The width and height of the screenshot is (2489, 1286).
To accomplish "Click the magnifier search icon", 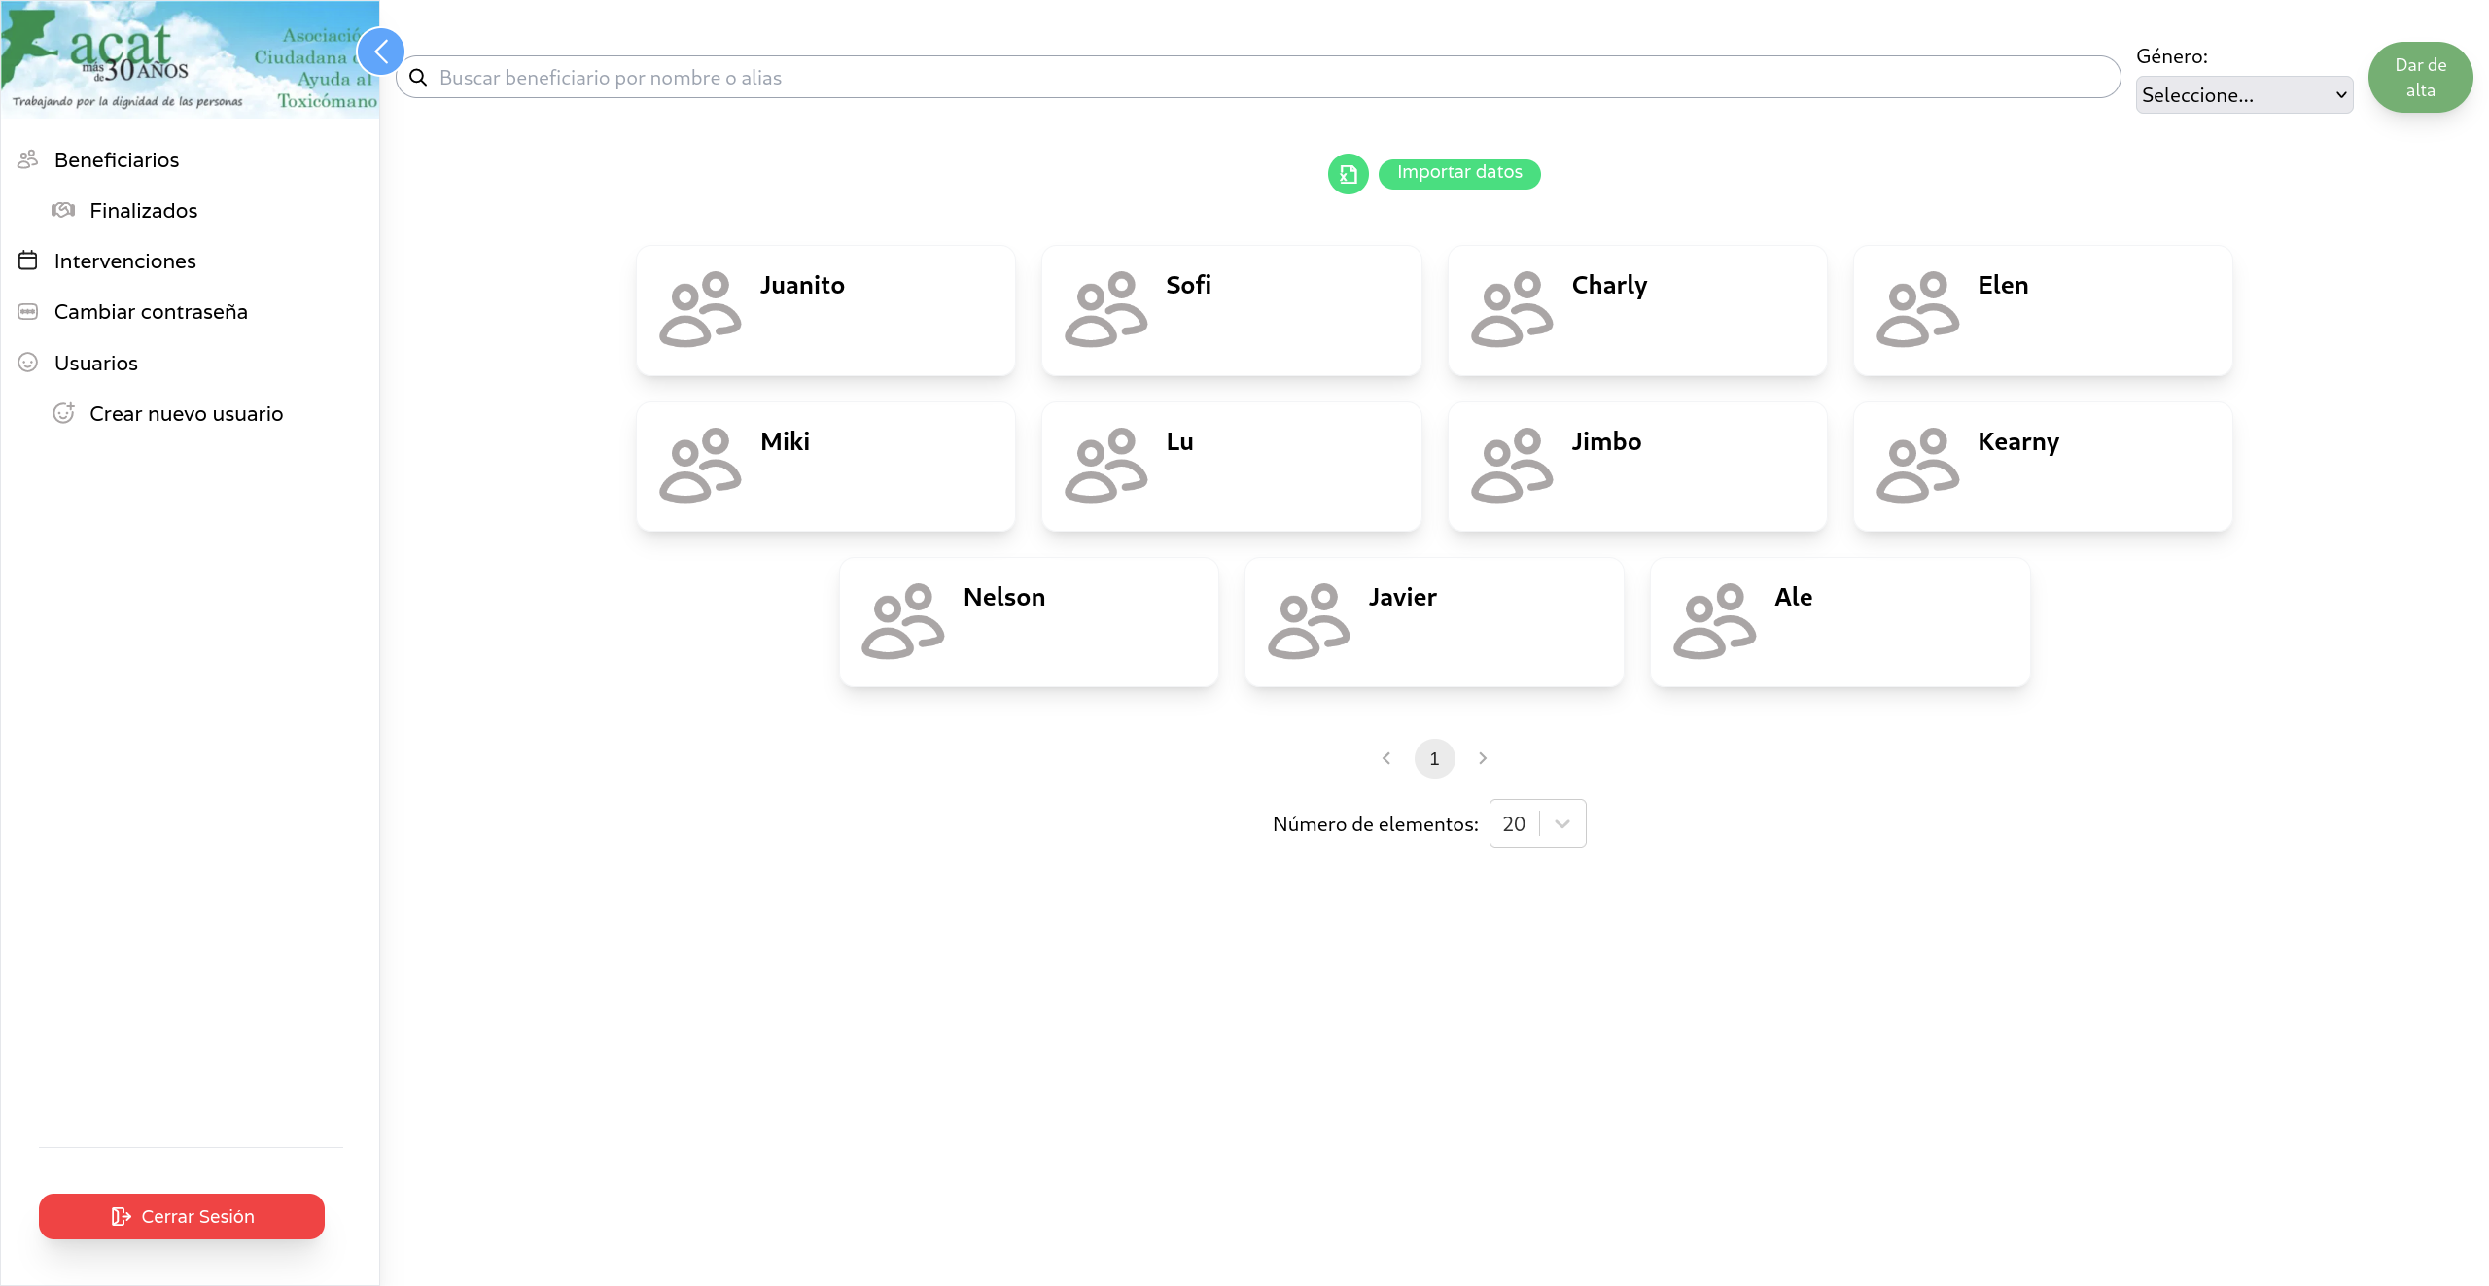I will 418,78.
